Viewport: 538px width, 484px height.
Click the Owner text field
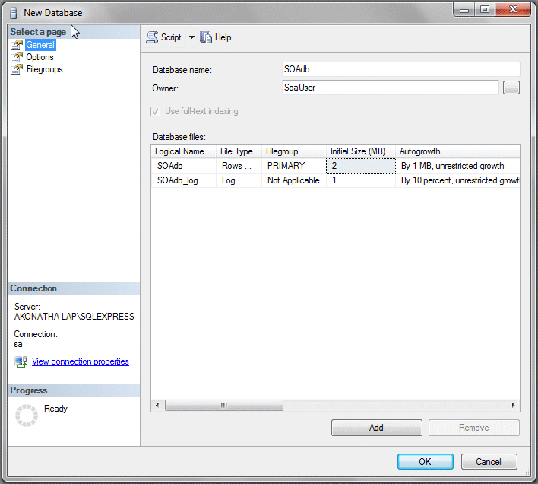[x=390, y=88]
